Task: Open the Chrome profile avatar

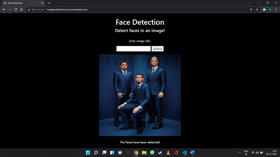Action: point(270,9)
